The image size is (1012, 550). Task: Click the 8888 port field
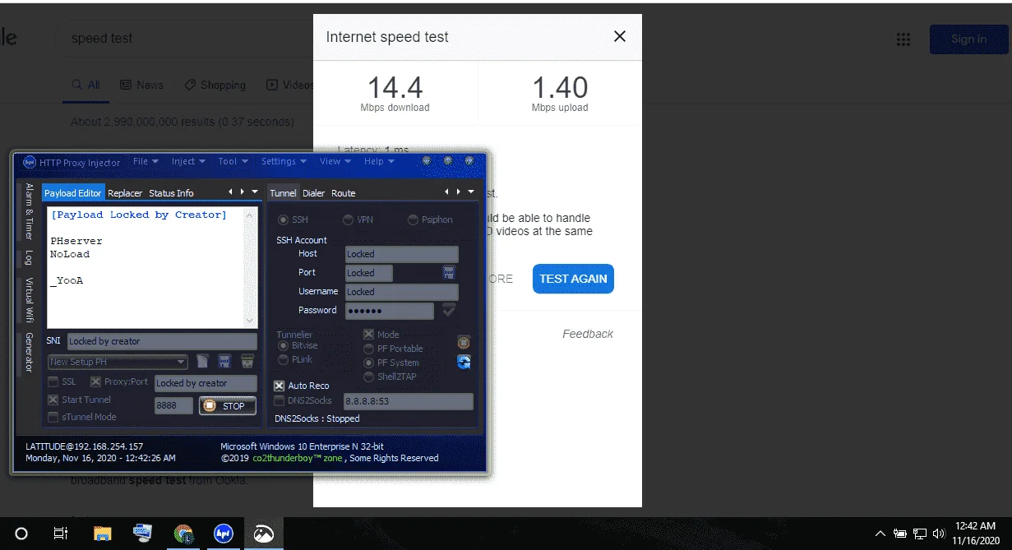coord(173,405)
